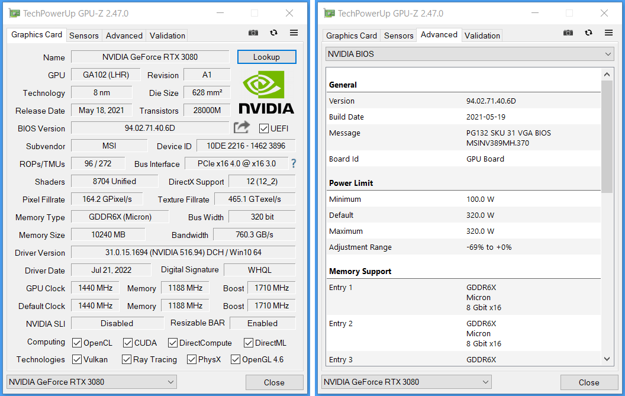Open the hamburger menu in left window

(x=294, y=33)
